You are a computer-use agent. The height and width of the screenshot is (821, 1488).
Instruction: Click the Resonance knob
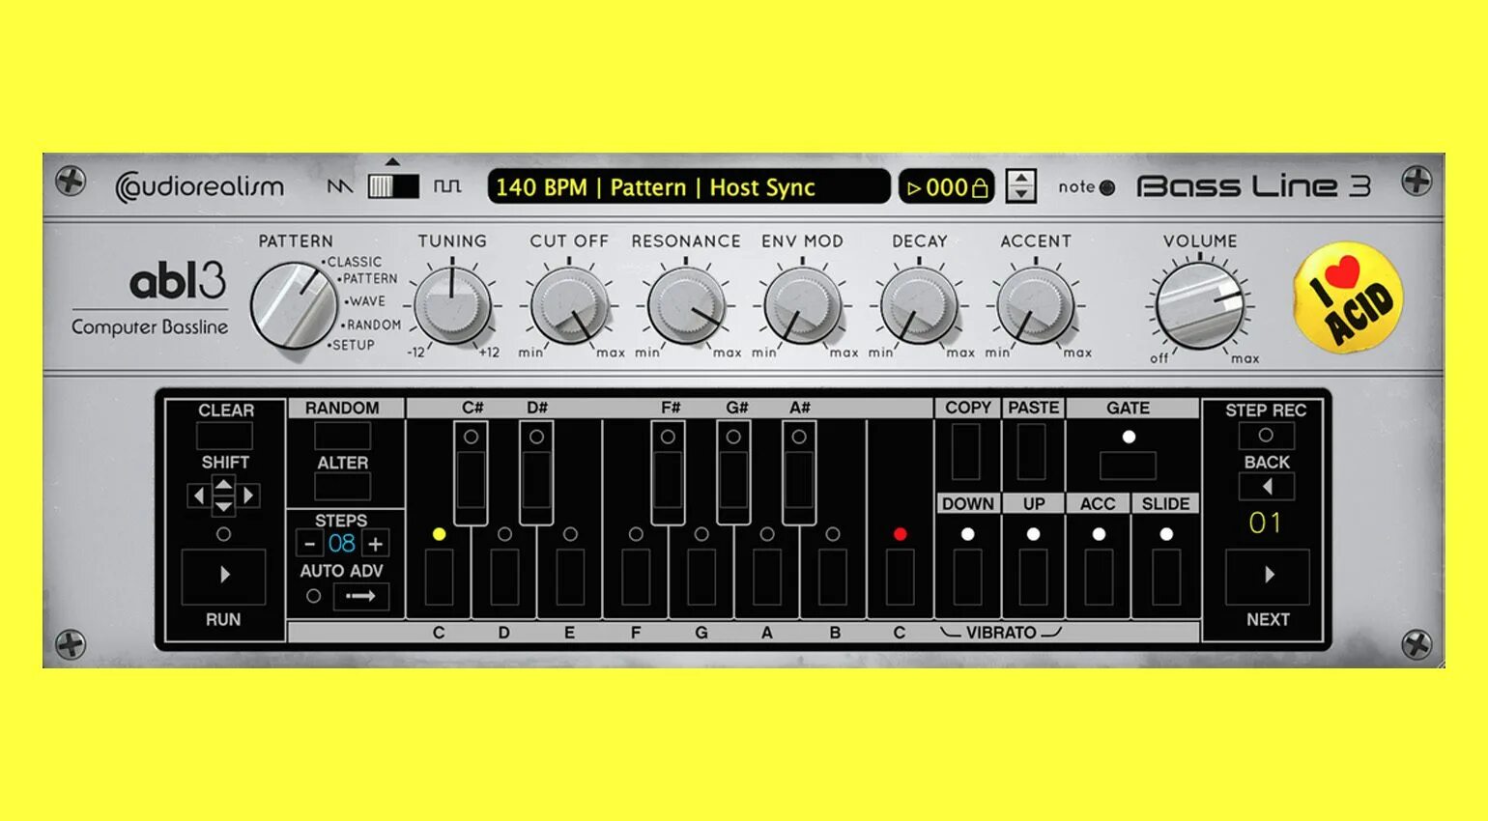click(x=686, y=304)
